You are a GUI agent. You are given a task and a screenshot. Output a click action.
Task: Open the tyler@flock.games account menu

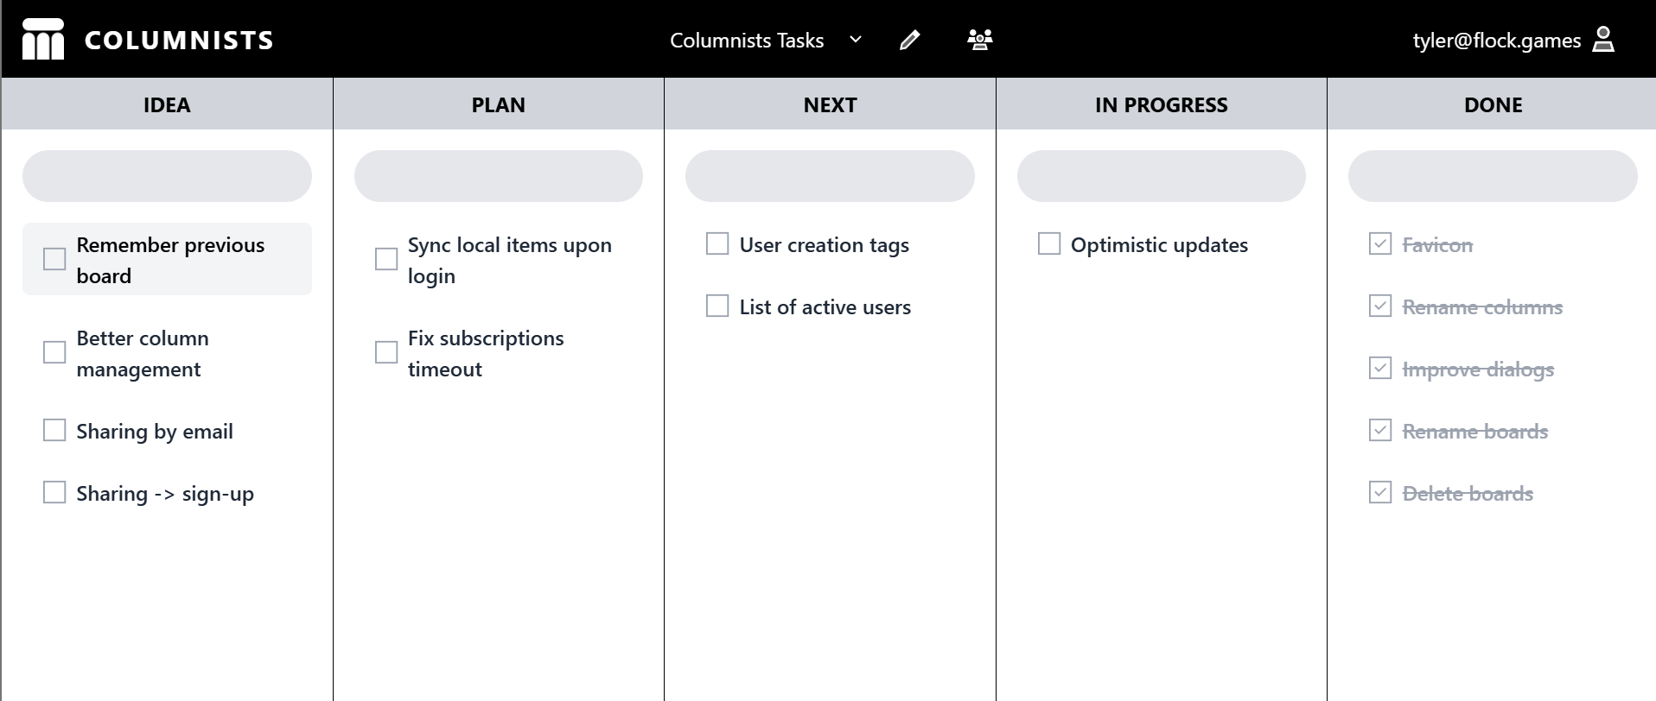tap(1496, 41)
